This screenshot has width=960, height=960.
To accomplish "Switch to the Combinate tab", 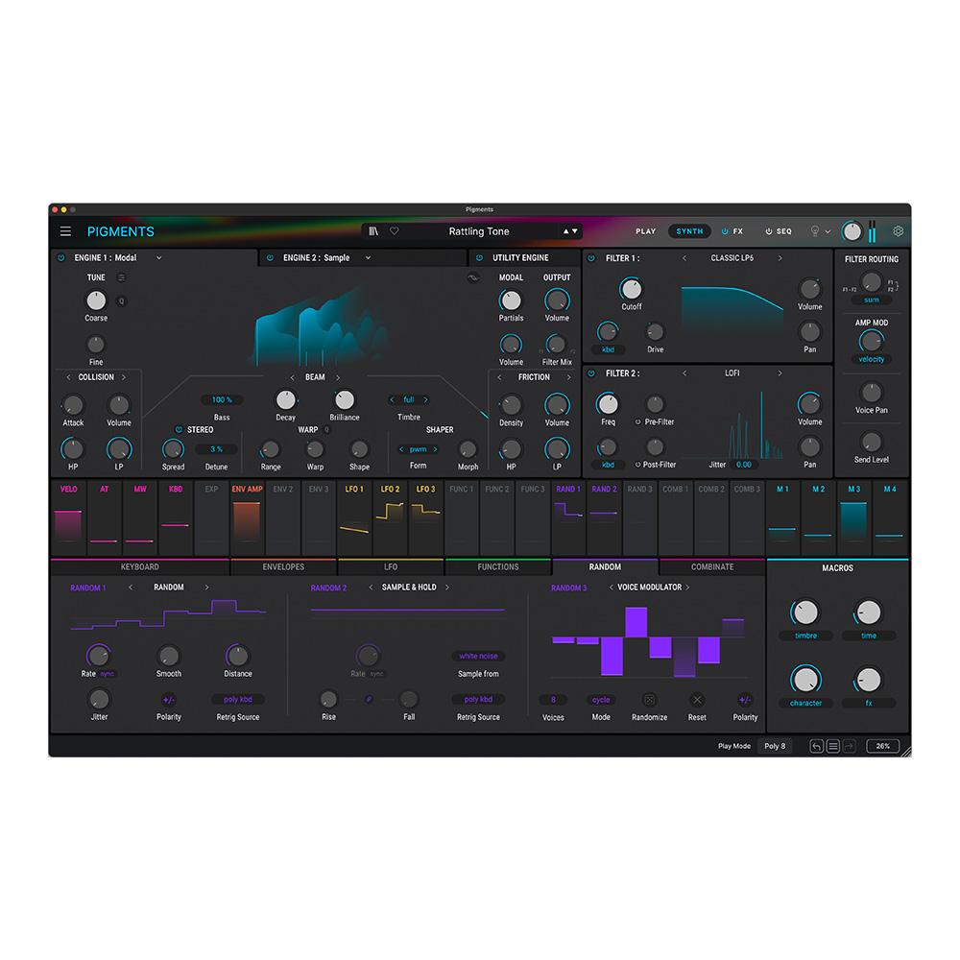I will [712, 567].
